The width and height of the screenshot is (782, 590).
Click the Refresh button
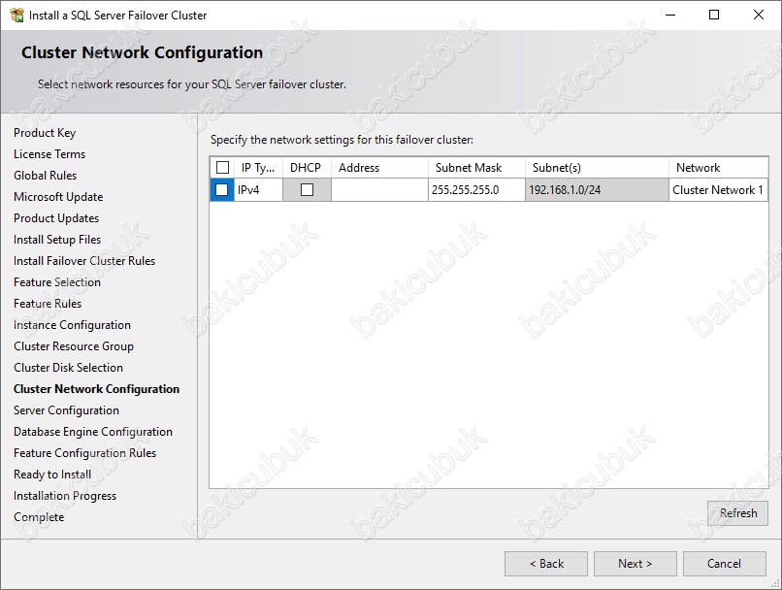737,513
